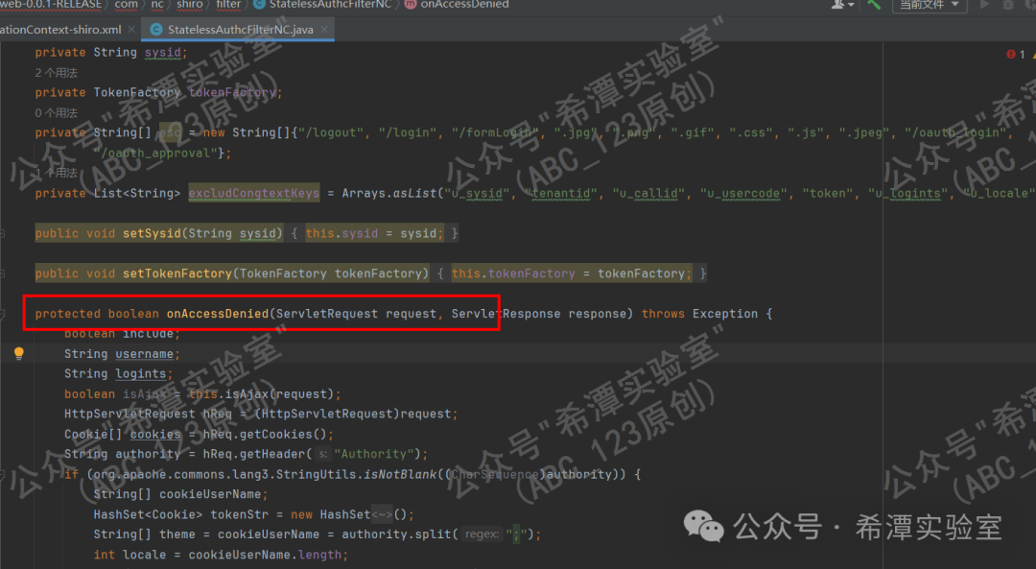
Task: Click the tokenStr variable name
Action: point(239,514)
